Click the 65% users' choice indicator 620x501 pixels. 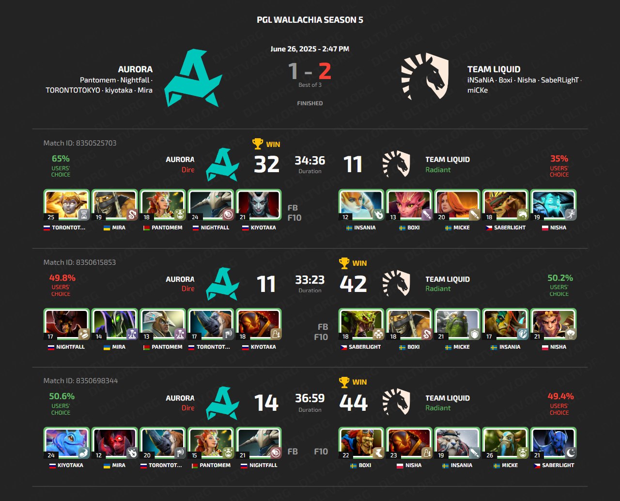click(61, 165)
